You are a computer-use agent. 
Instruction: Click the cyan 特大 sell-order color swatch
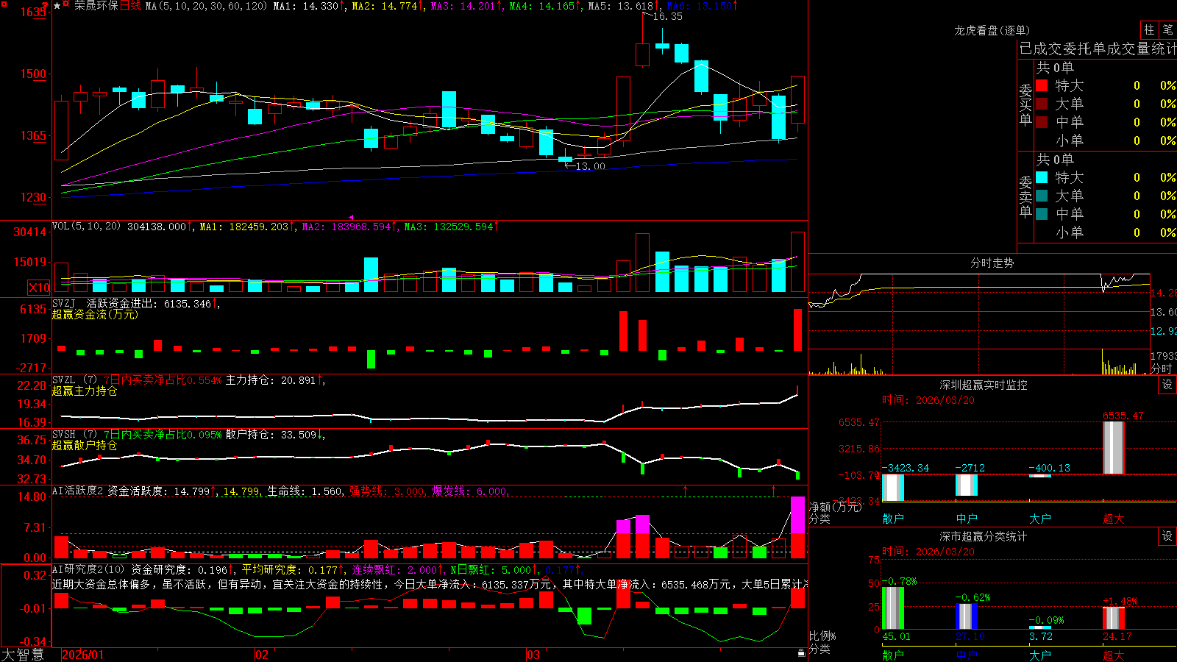[1042, 177]
